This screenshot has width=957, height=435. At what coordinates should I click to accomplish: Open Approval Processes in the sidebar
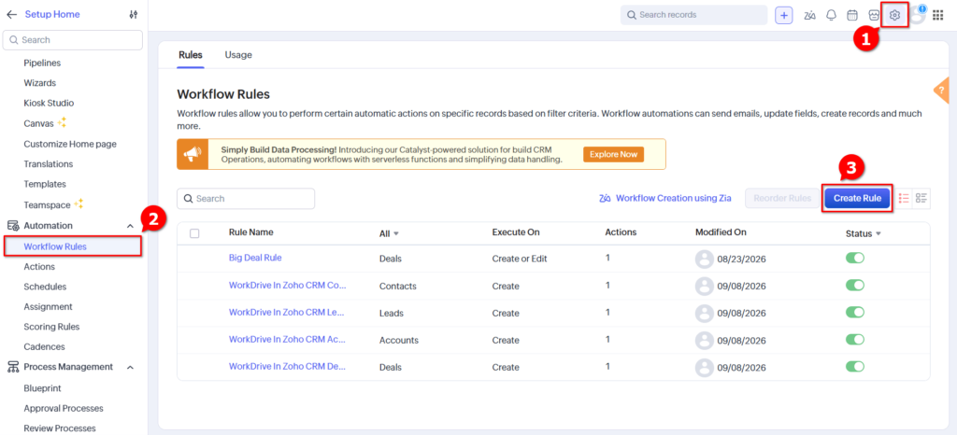[x=64, y=408]
